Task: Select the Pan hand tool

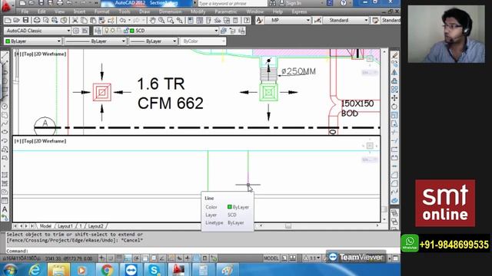Action: coord(152,21)
